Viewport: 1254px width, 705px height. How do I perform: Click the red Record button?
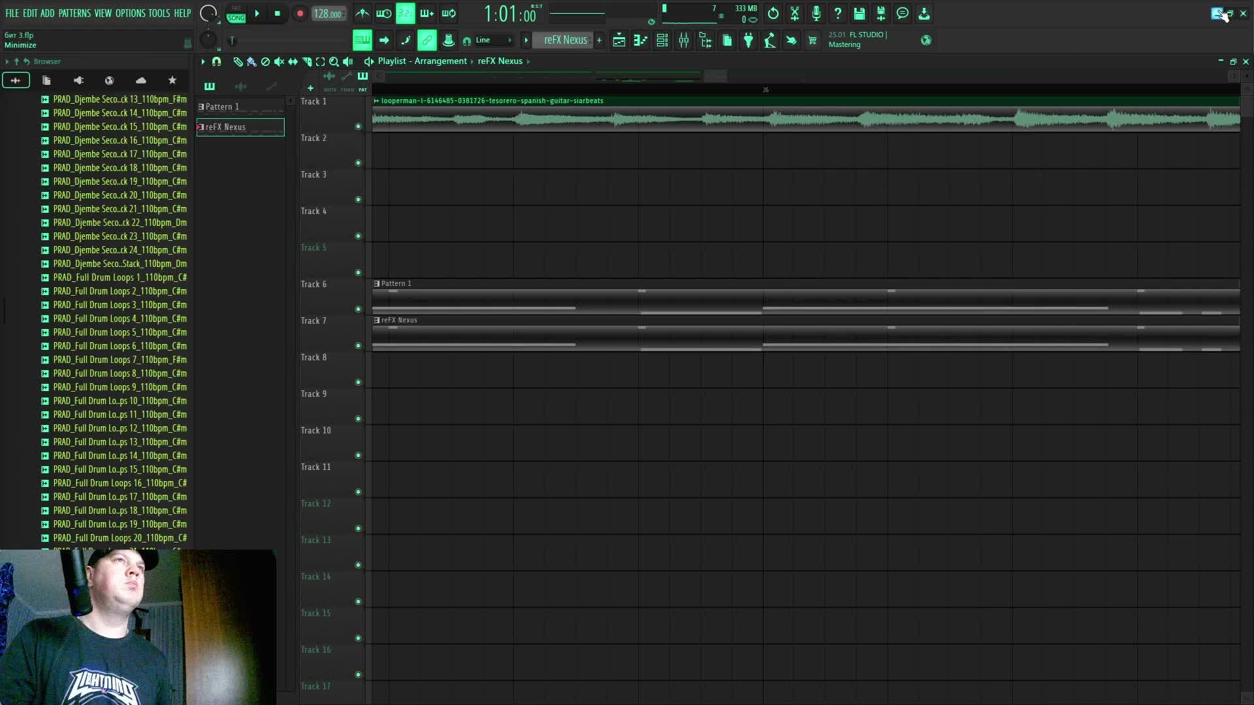coord(299,13)
